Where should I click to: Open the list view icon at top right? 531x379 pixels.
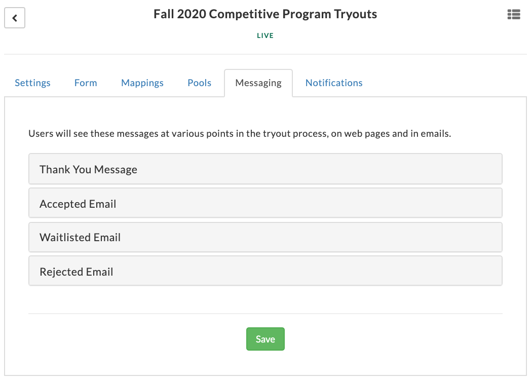[x=514, y=15]
